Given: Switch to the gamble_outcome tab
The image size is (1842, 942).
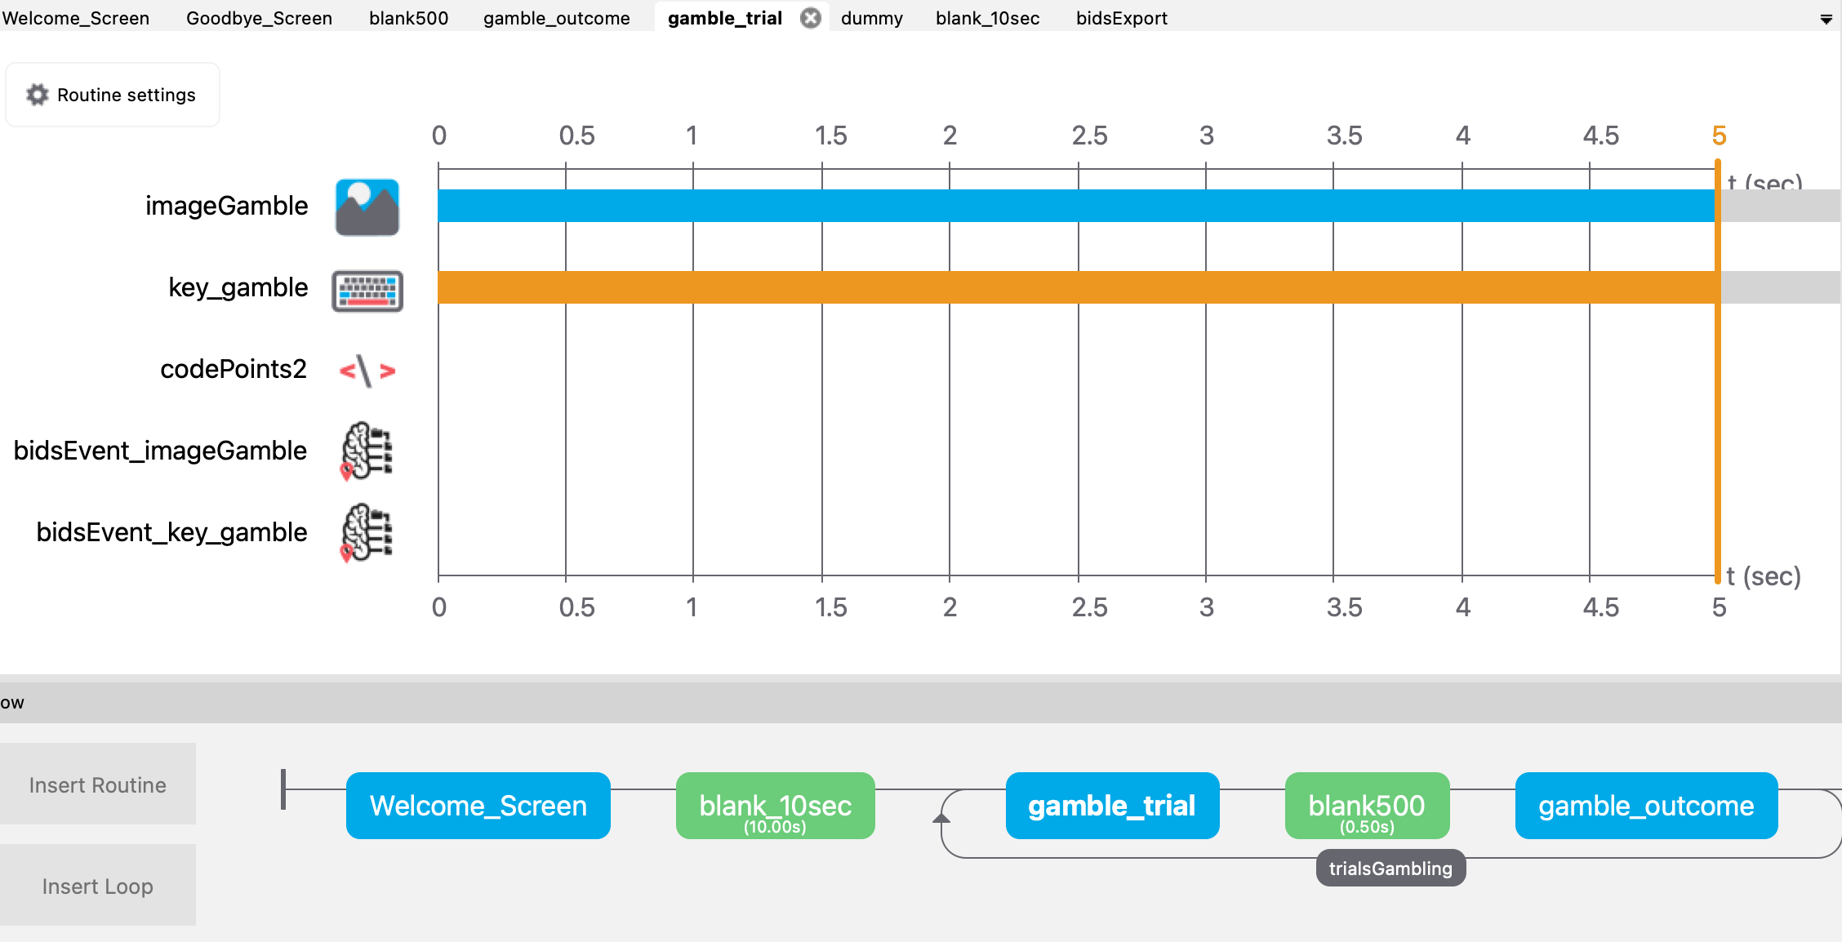Looking at the screenshot, I should [x=557, y=18].
